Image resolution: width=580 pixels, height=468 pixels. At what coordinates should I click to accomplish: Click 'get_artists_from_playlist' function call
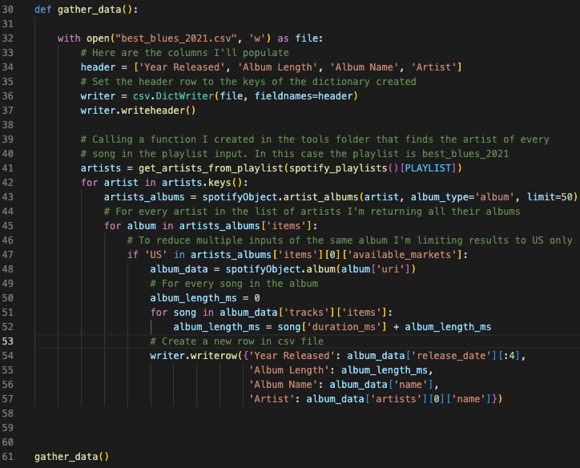coord(211,168)
